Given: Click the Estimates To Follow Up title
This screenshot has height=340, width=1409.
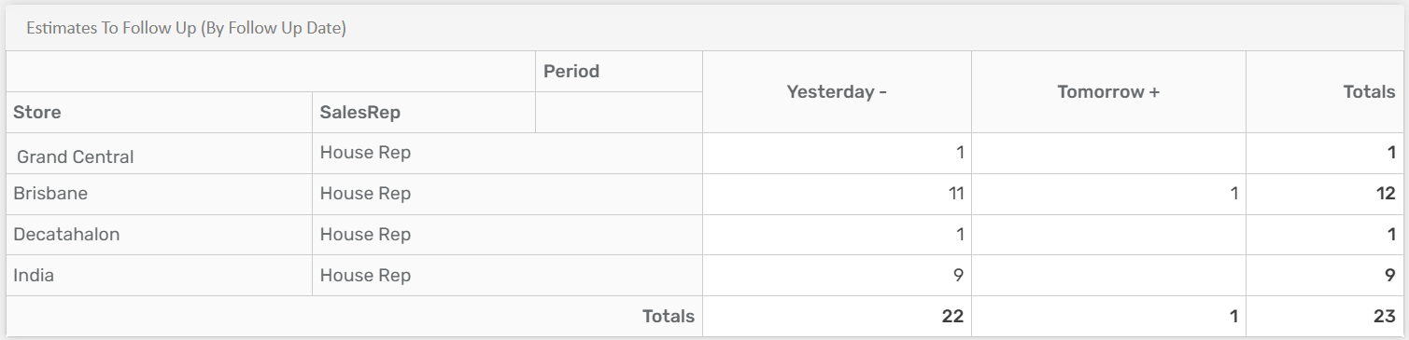Looking at the screenshot, I should tap(187, 29).
